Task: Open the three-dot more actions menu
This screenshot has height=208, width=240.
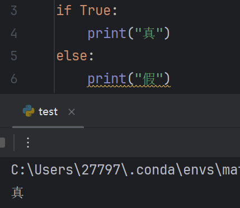Action: point(28,143)
